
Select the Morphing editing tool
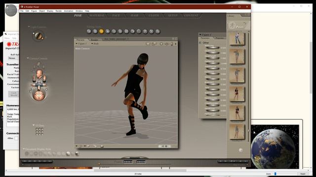pyautogui.click(x=152, y=31)
